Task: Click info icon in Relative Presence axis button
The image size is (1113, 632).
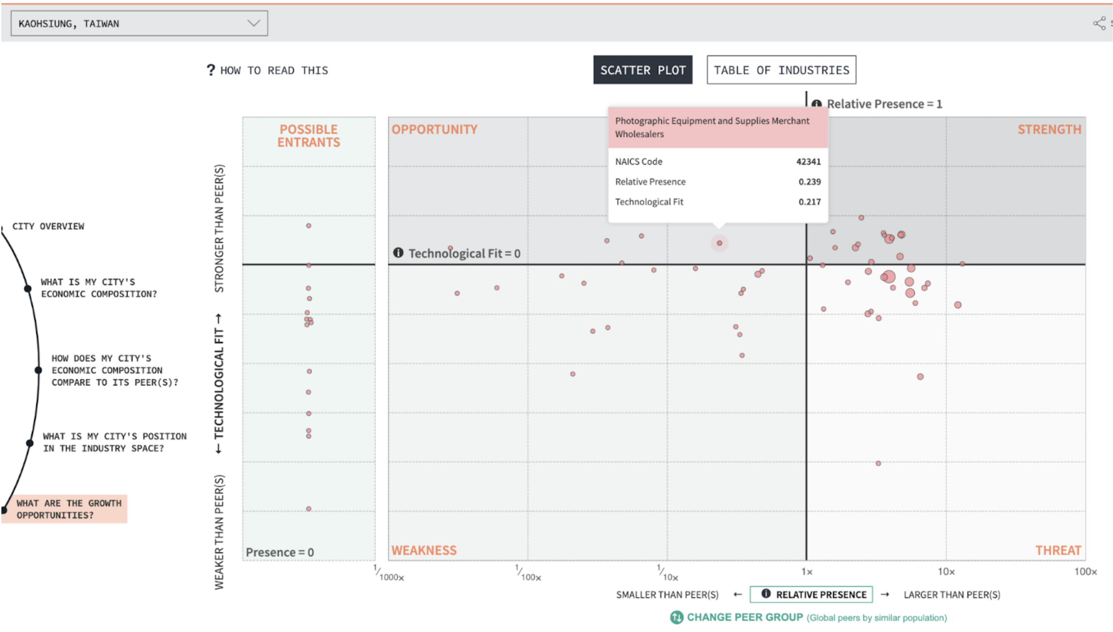Action: (x=766, y=594)
